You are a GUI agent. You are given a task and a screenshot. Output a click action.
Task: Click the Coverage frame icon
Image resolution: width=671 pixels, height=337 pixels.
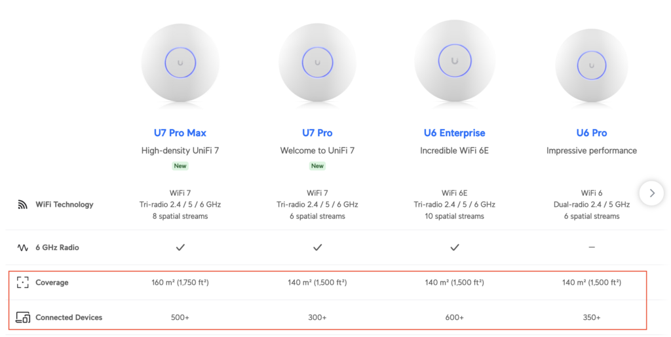(23, 282)
